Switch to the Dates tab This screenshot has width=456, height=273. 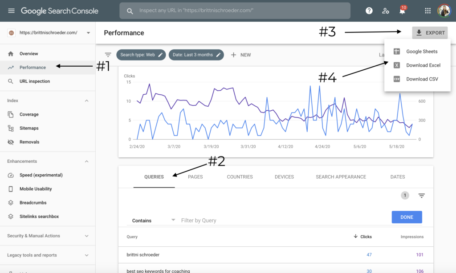pos(398,177)
